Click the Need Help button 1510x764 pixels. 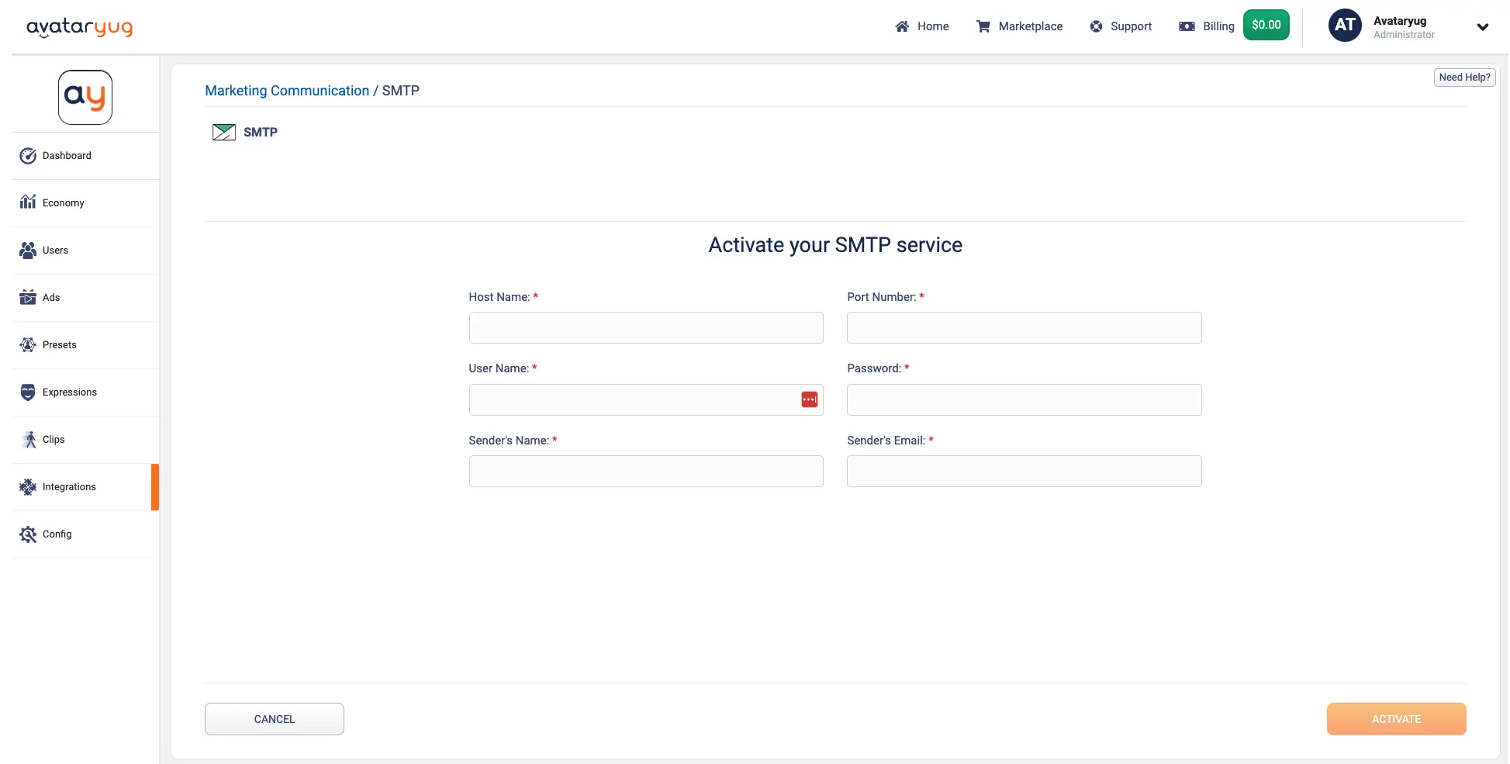point(1463,77)
